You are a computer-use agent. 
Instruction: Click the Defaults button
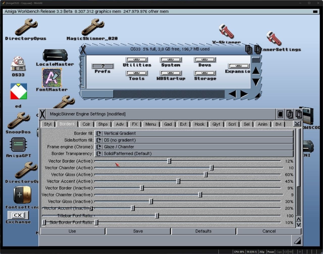point(203,231)
